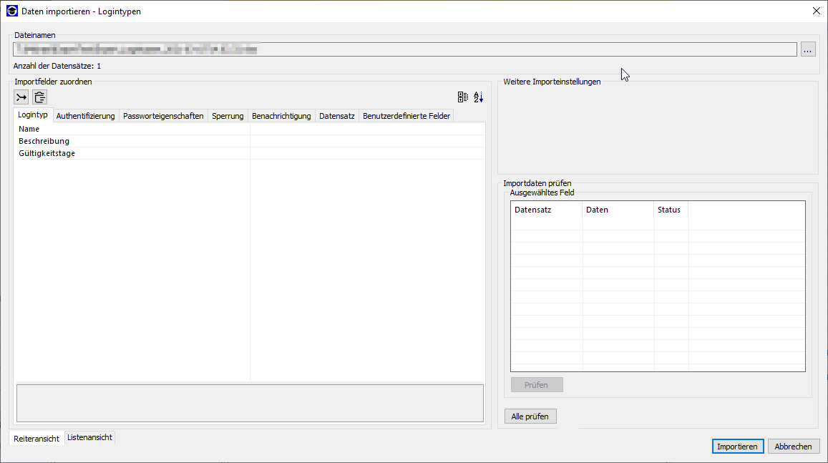The width and height of the screenshot is (828, 463).
Task: Click the categorized view icon
Action: [463, 97]
